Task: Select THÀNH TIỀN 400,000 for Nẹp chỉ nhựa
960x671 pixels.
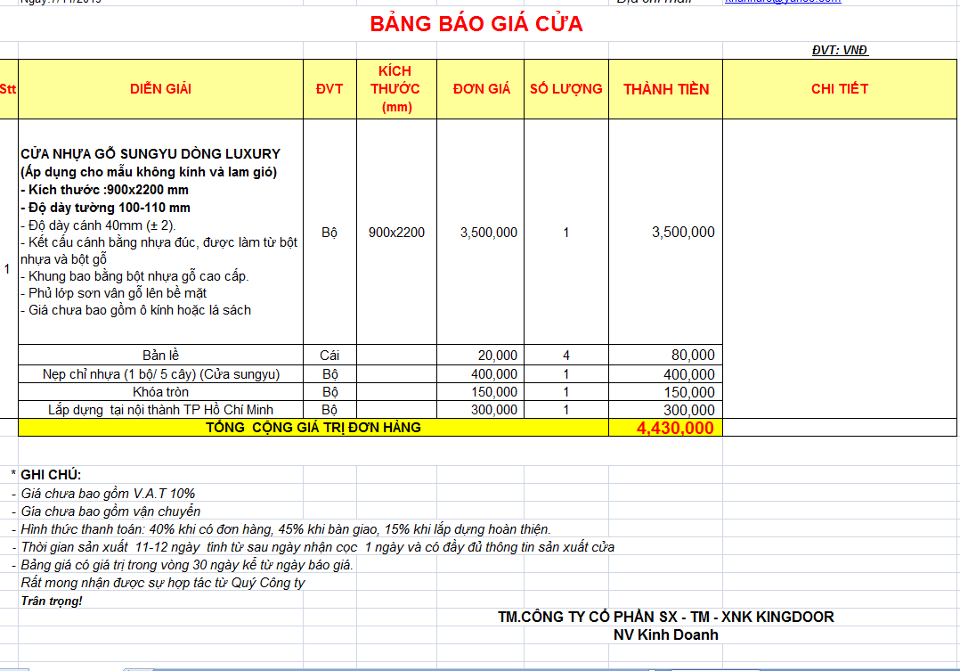Action: 666,373
